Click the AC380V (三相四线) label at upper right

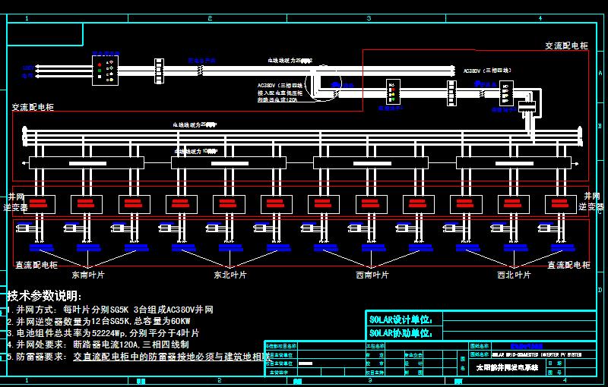[487, 71]
